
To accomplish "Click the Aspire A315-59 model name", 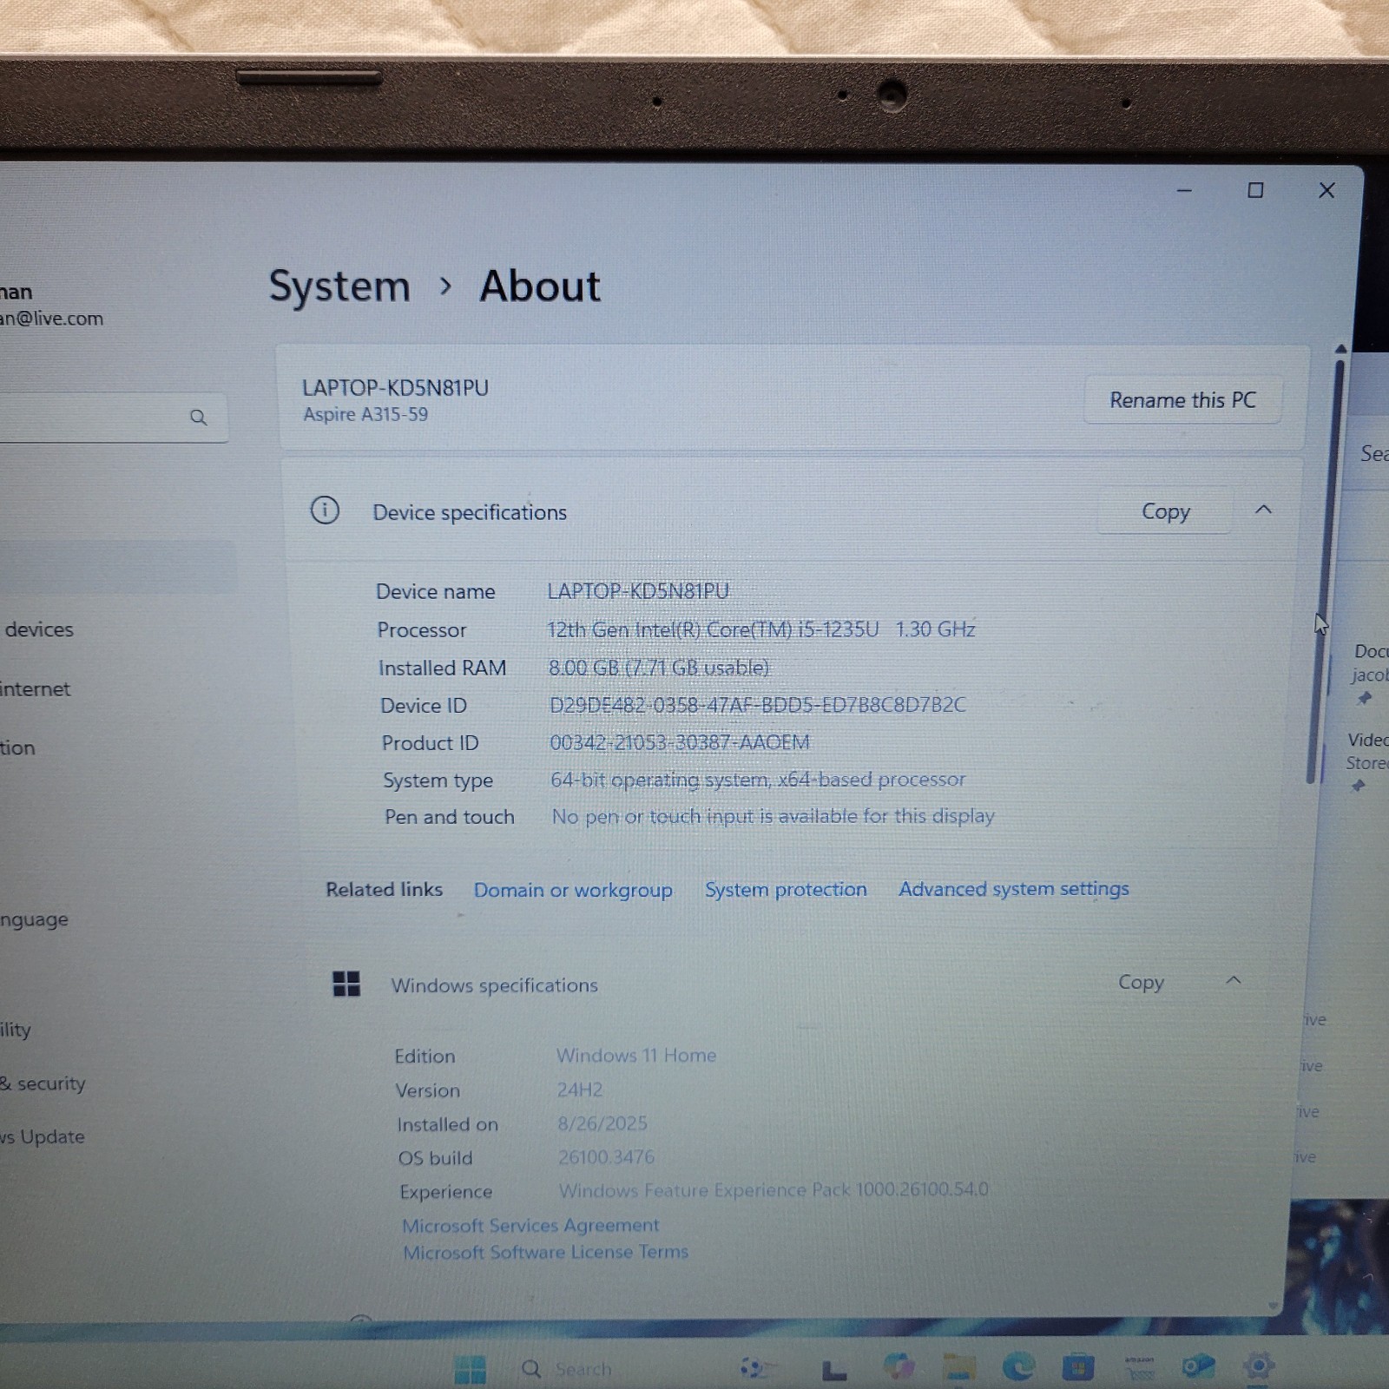I will coord(365,414).
